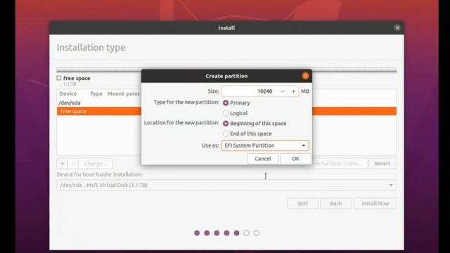
Task: Click the Mount point column header
Action: pyautogui.click(x=124, y=93)
